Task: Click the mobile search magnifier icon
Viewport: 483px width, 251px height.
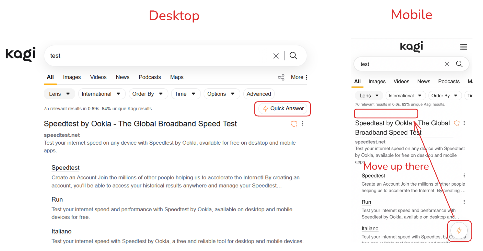Action: pos(459,64)
